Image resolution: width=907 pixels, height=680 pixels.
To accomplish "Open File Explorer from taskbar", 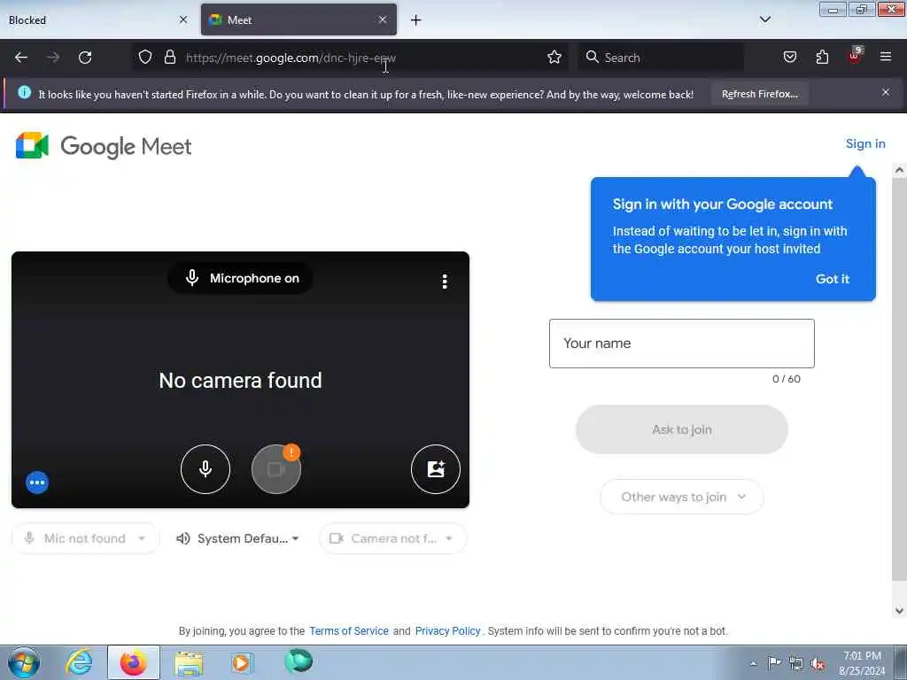I will 189,663.
